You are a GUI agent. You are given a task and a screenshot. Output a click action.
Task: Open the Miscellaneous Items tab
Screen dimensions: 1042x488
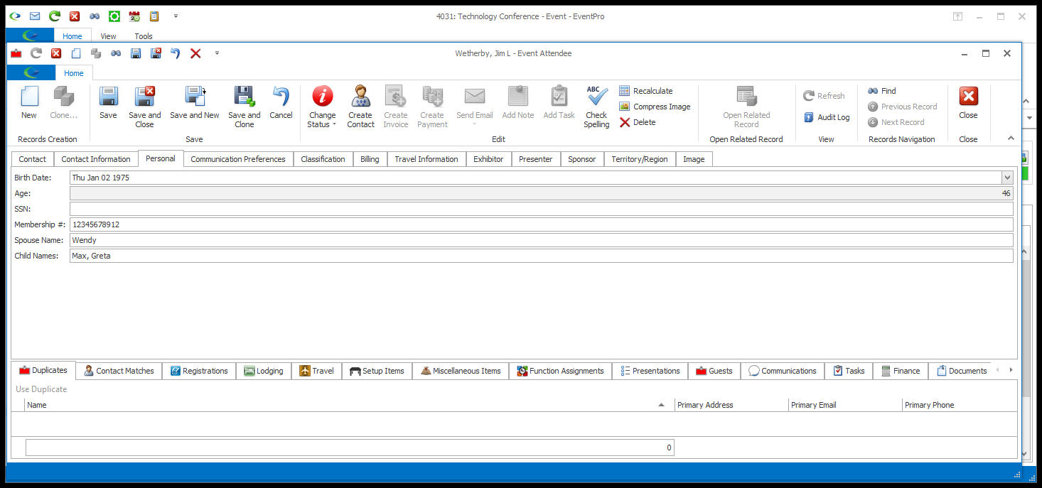tap(461, 371)
